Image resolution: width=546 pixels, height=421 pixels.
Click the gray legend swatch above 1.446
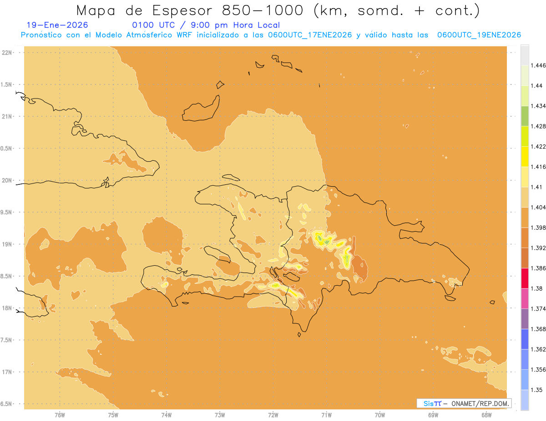click(x=525, y=55)
